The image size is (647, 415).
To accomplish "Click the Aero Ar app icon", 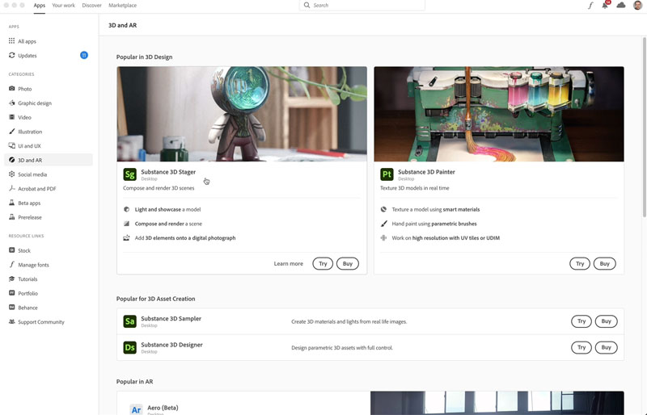I will [x=136, y=409].
